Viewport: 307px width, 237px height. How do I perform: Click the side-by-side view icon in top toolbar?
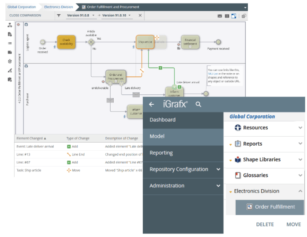(227, 16)
